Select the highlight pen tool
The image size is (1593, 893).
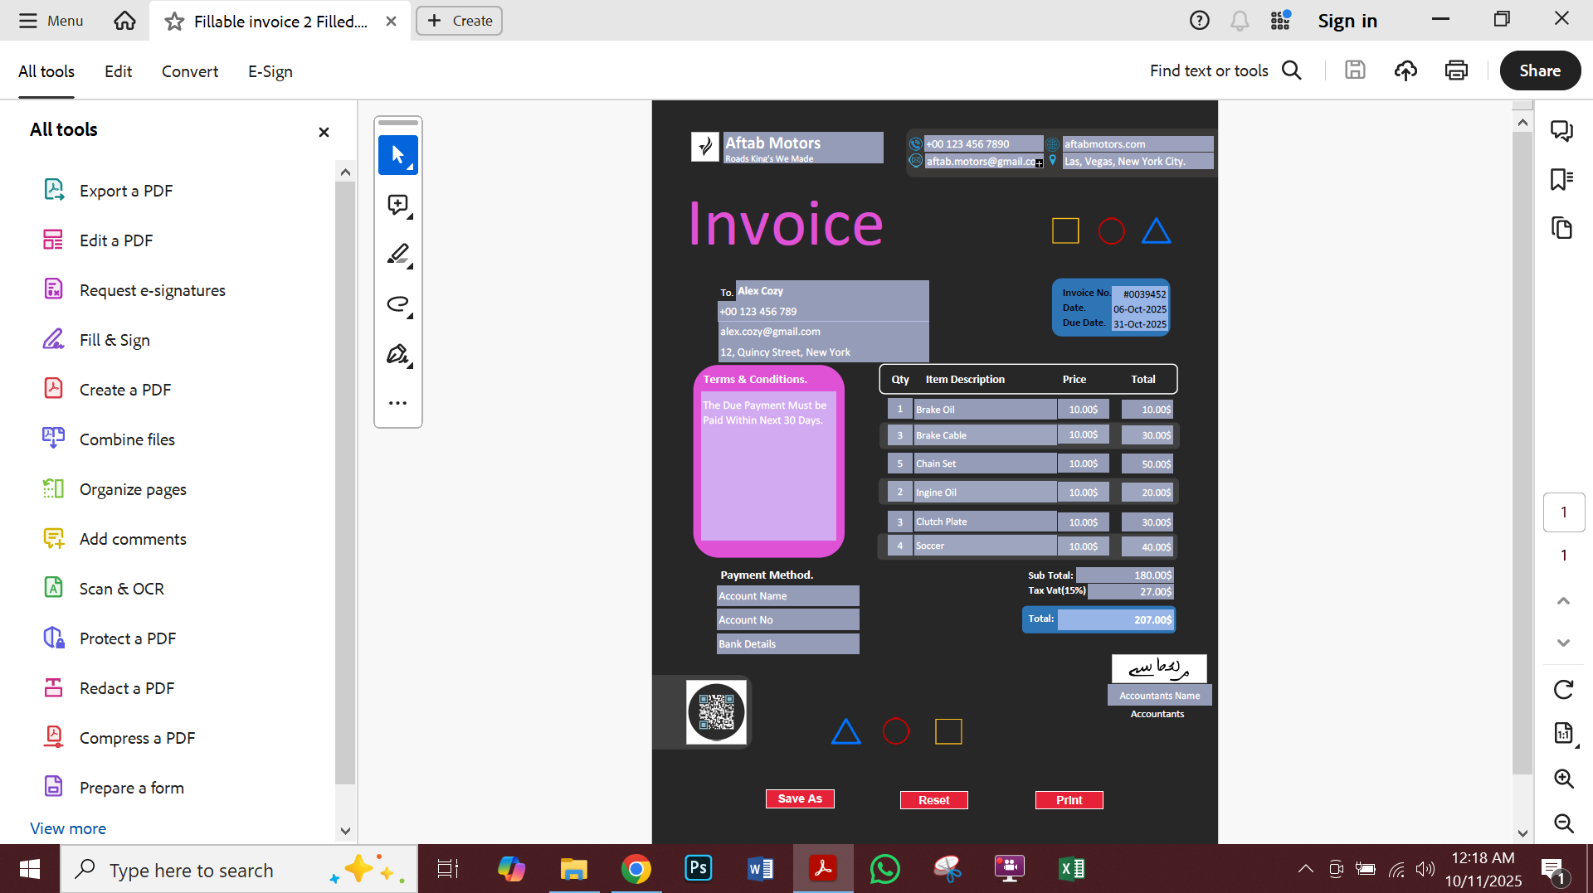pyautogui.click(x=398, y=255)
